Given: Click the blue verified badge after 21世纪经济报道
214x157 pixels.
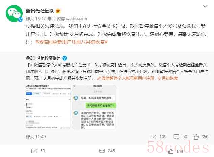Looking at the screenshot, I should click(65, 58).
